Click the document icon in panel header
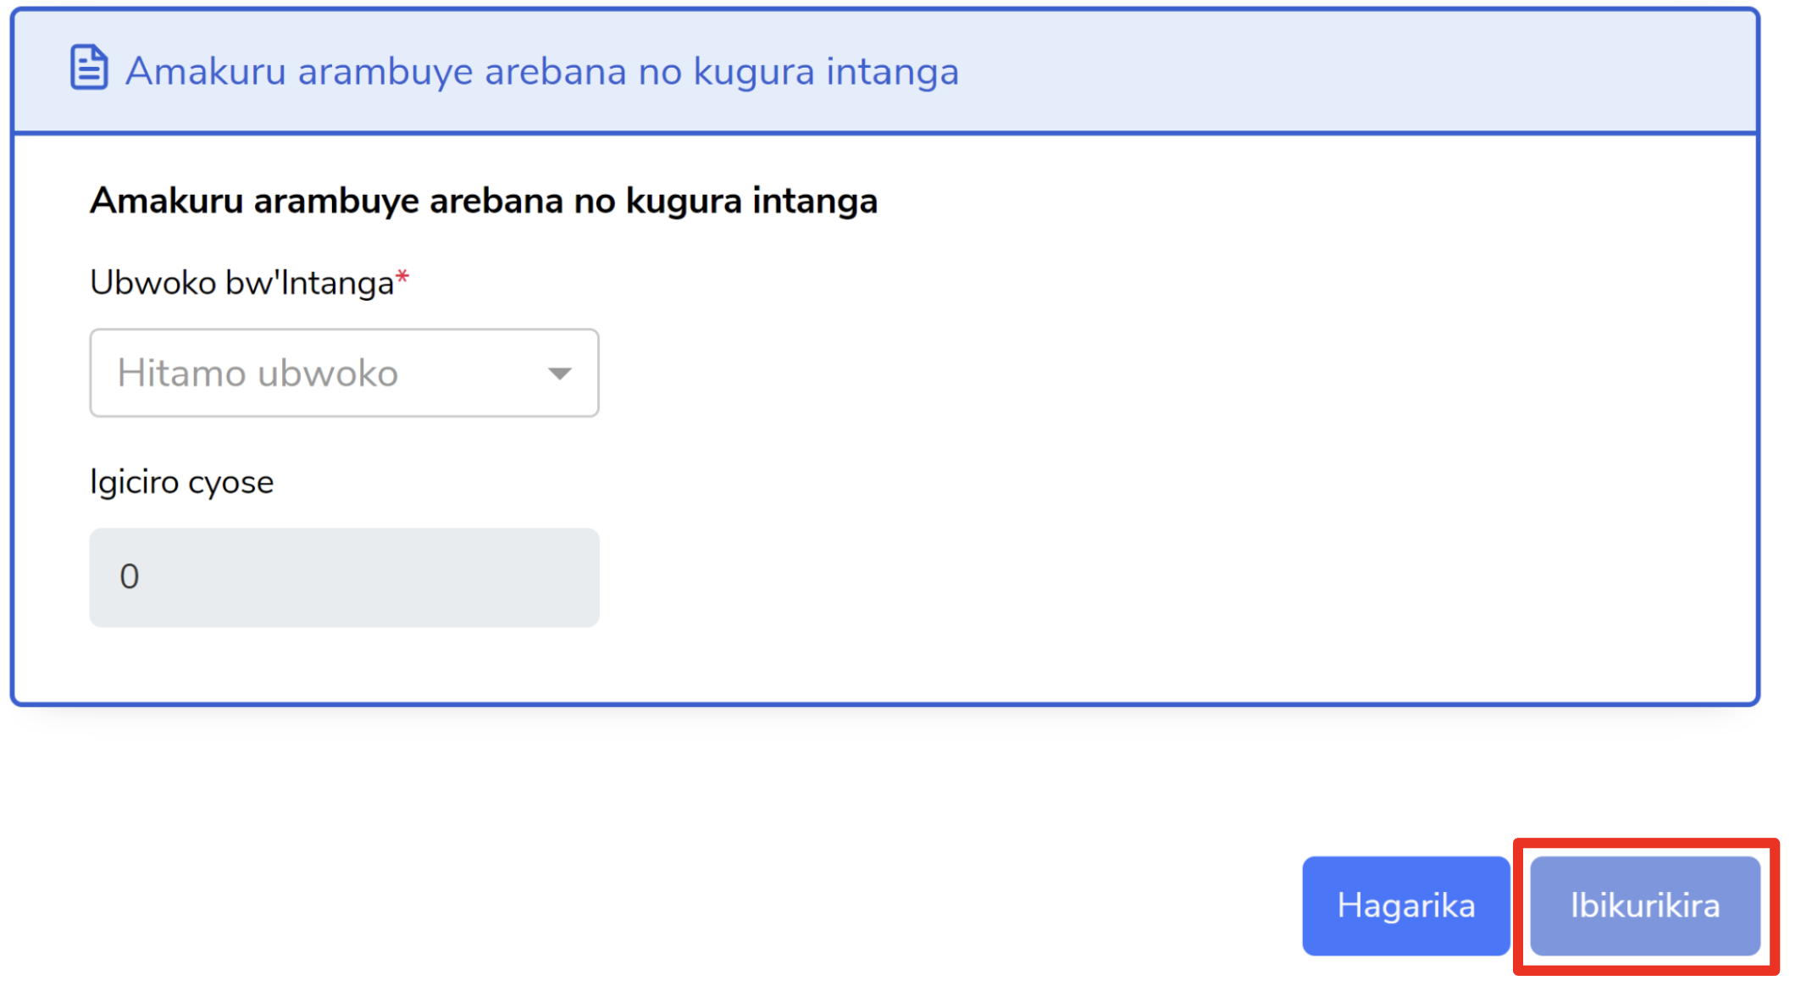1801x1008 pixels. point(88,68)
